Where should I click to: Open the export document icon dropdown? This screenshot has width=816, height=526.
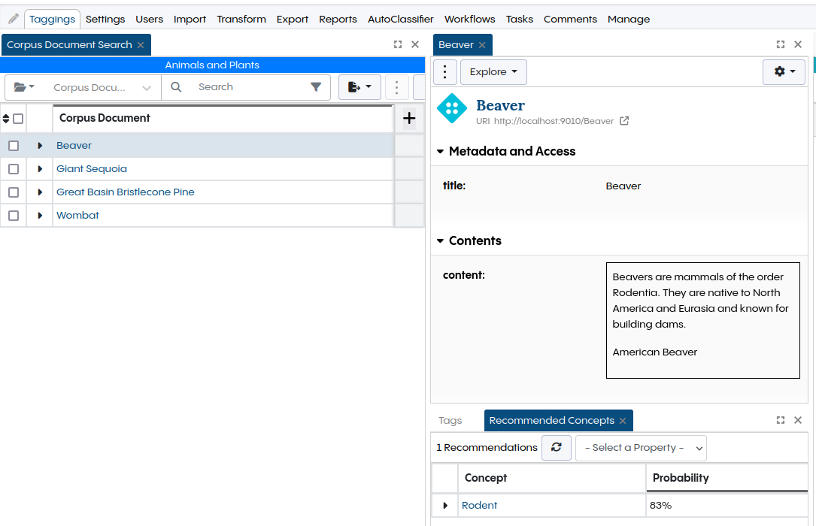[359, 87]
